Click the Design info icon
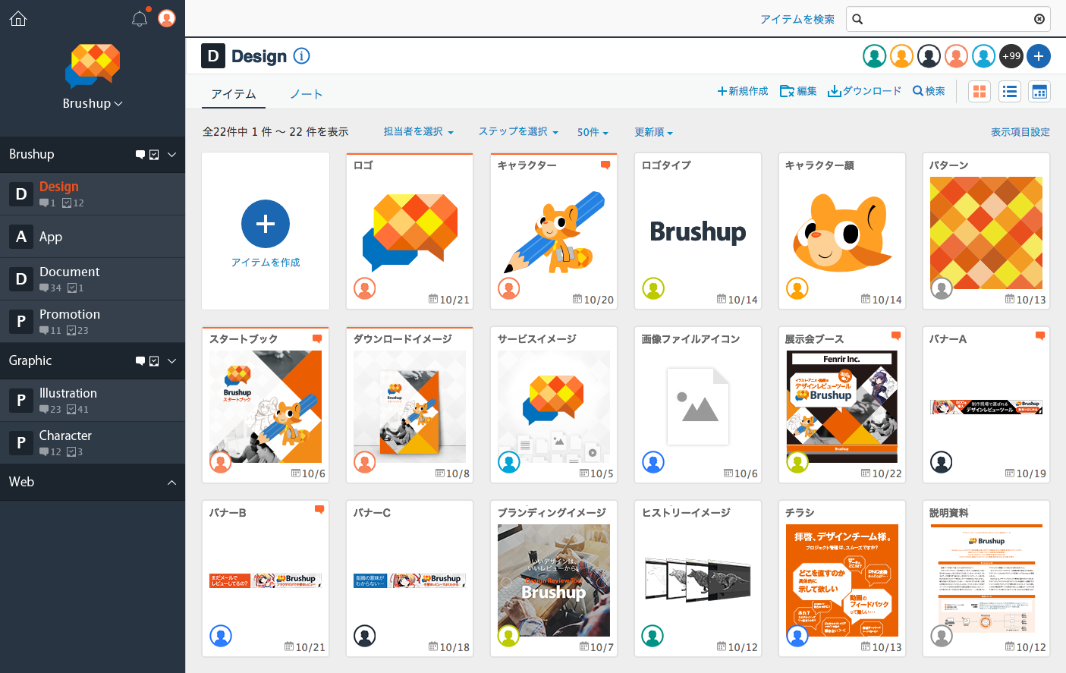 click(x=301, y=56)
